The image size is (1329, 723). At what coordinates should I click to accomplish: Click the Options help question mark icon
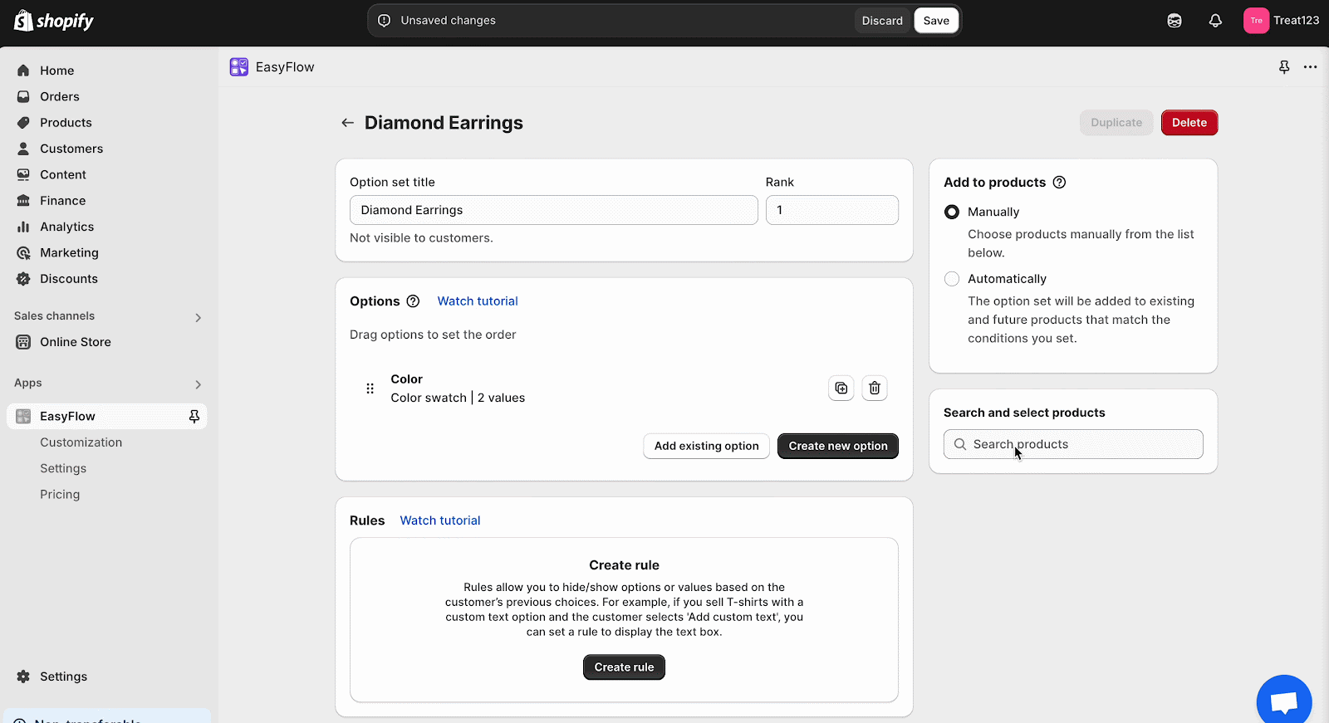tap(413, 301)
